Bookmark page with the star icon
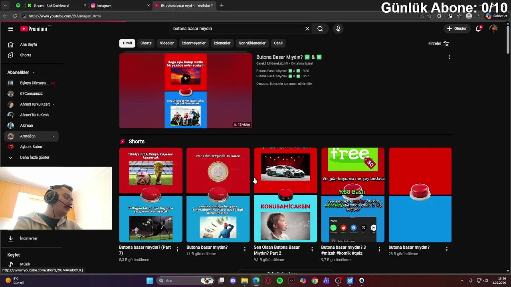Screen dimensions: 511x287 click(x=430, y=16)
